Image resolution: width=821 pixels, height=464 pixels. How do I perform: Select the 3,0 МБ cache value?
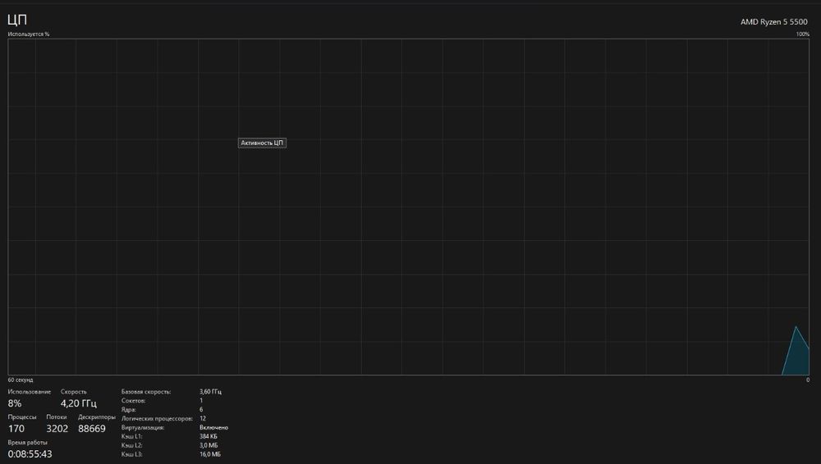click(209, 445)
